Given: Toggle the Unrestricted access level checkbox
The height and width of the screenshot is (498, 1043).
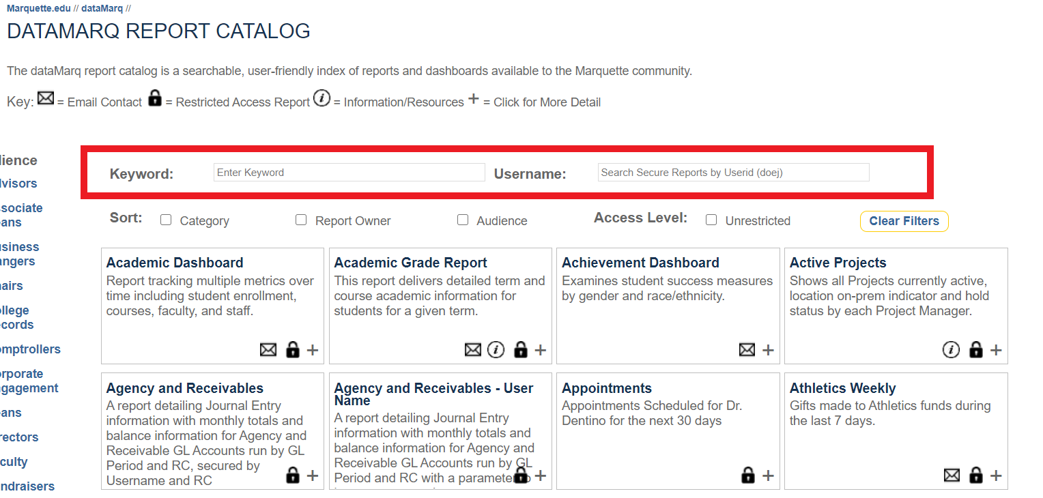Looking at the screenshot, I should click(711, 220).
